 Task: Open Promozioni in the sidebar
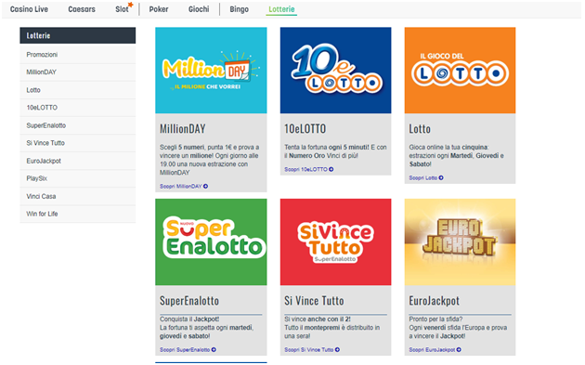click(78, 55)
